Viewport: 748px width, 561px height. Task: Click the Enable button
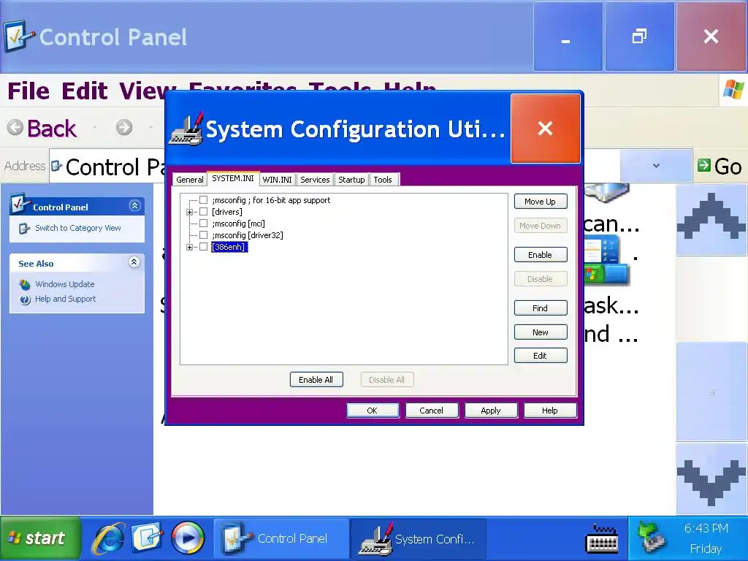point(541,255)
